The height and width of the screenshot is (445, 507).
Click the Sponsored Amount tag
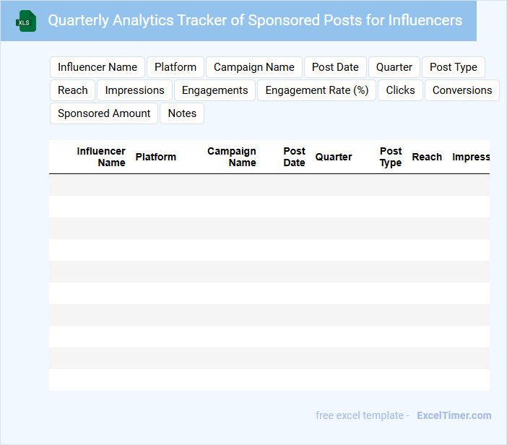click(104, 113)
